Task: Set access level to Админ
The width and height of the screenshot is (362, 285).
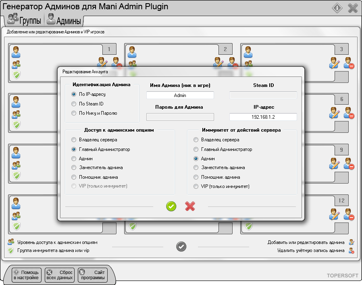Action: [82, 159]
